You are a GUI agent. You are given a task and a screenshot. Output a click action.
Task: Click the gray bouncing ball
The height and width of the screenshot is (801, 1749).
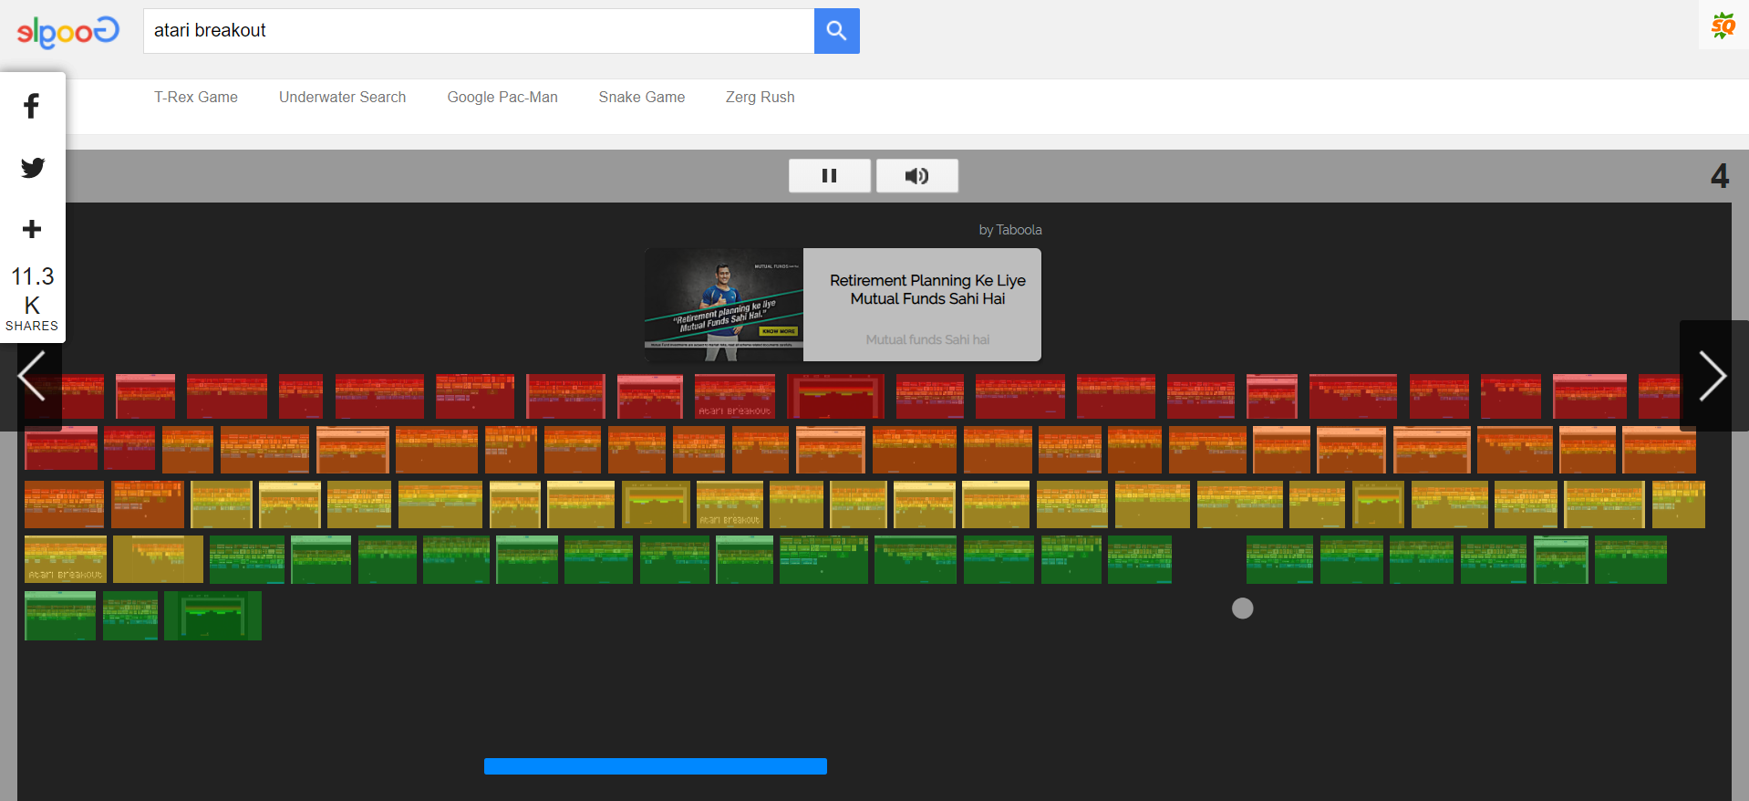pyautogui.click(x=1242, y=609)
